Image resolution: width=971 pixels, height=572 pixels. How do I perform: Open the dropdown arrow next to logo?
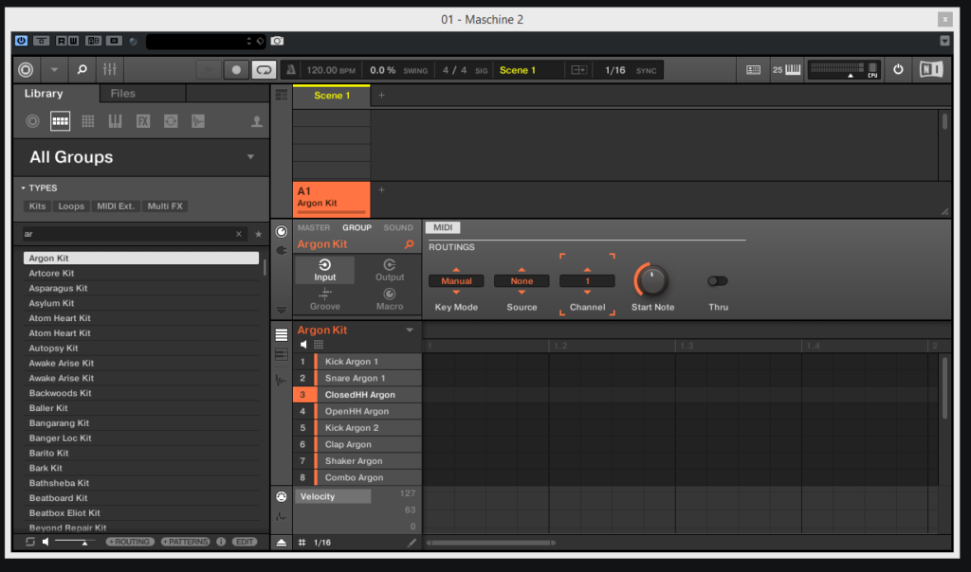(x=54, y=70)
